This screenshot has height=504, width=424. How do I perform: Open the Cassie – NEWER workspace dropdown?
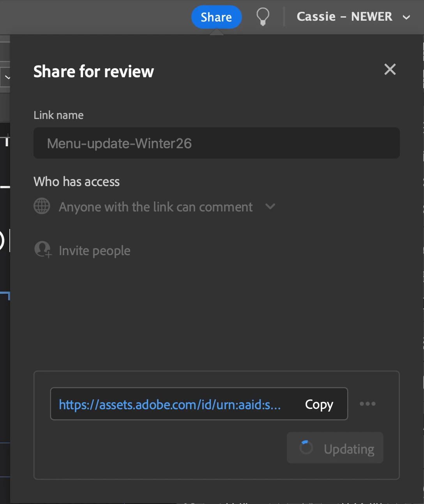tap(353, 17)
